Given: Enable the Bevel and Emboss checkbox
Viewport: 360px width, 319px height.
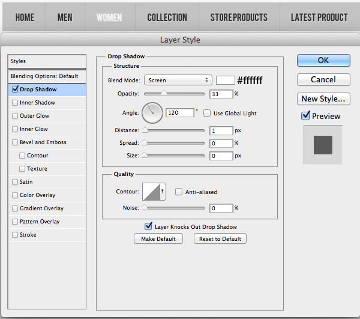Looking at the screenshot, I should click(15, 142).
